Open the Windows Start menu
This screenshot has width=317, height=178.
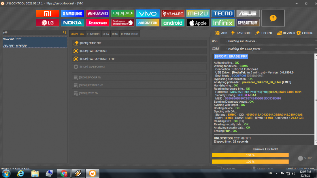(x=6, y=173)
